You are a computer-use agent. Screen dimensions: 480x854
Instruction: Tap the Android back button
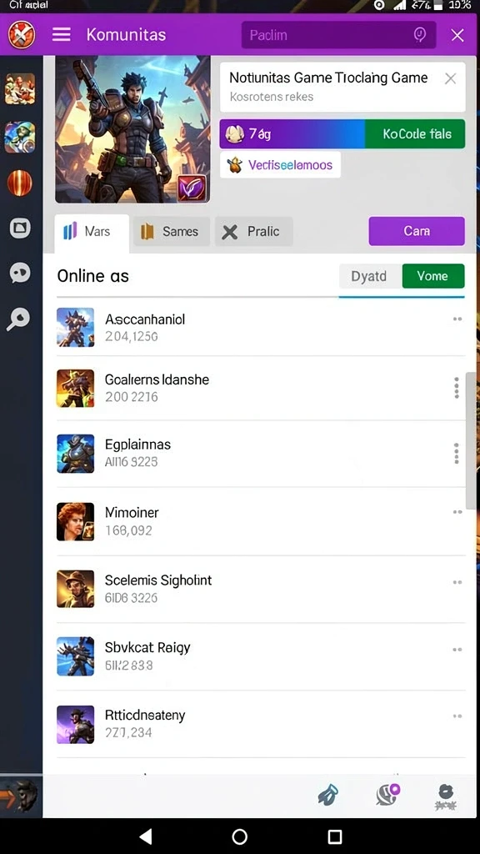coord(145,836)
